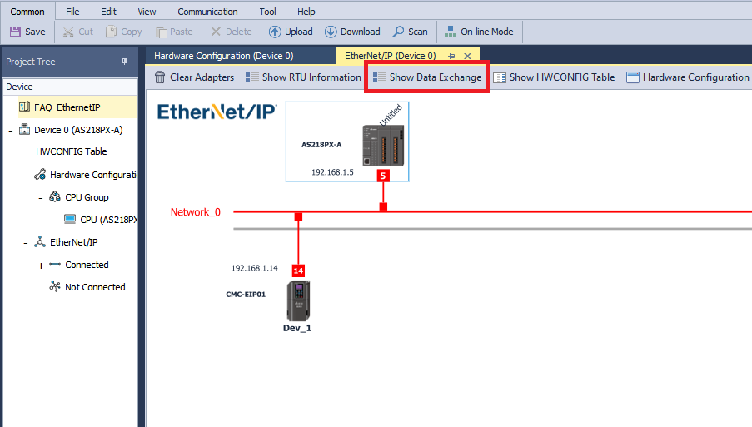This screenshot has height=427, width=752.
Task: Open Show HWCONFIG Table
Action: (554, 77)
